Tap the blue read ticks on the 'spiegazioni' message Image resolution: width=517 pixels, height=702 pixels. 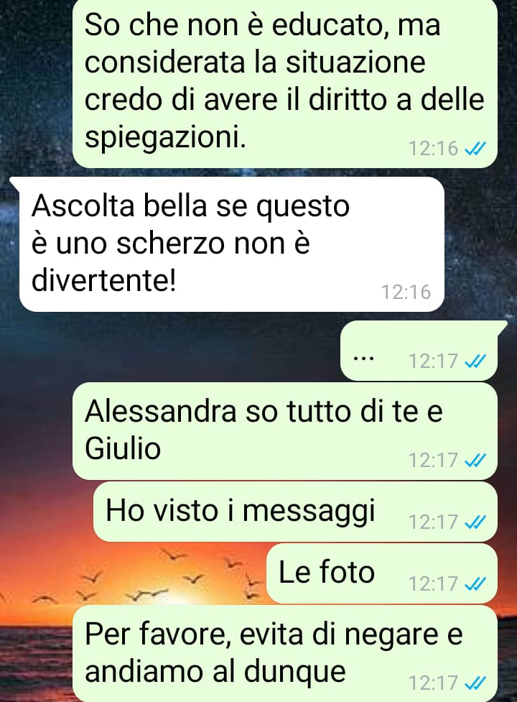(x=475, y=148)
